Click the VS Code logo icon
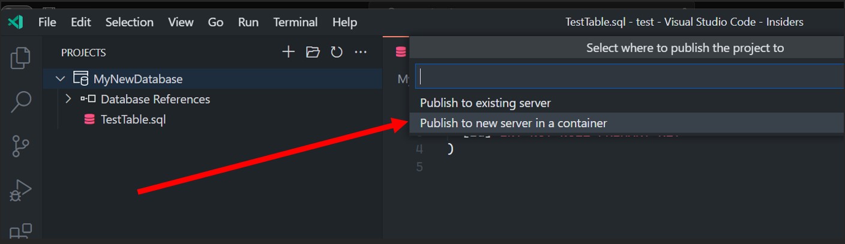 [16, 22]
